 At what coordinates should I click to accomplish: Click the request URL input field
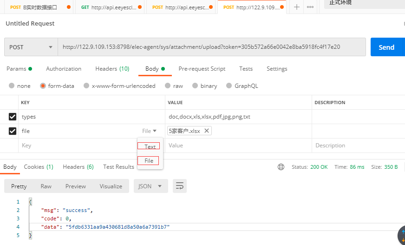click(212, 47)
